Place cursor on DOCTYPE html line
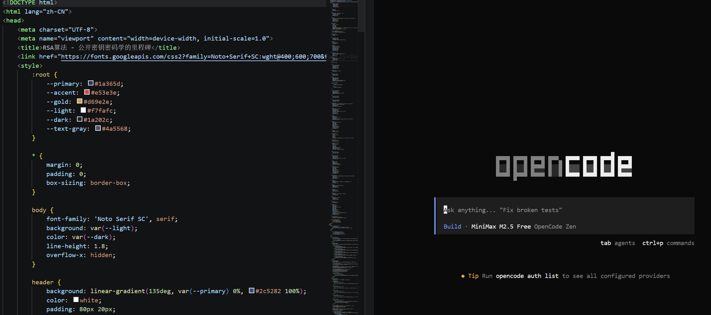 [x=30, y=3]
